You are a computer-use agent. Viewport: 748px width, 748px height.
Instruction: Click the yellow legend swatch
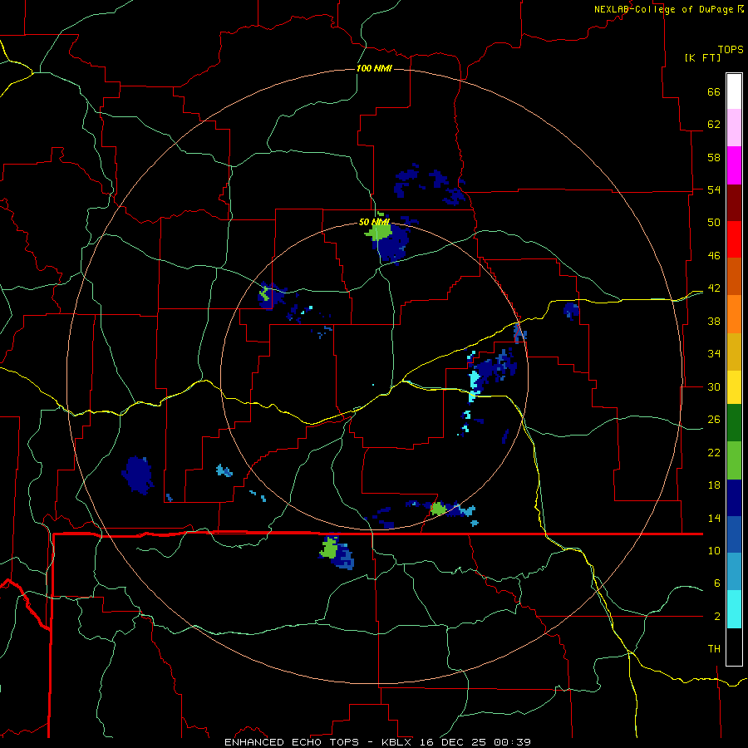point(734,387)
